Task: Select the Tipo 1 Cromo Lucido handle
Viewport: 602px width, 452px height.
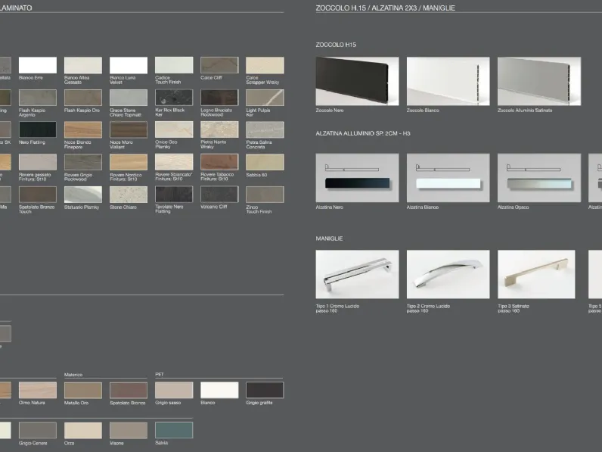Action: click(357, 274)
